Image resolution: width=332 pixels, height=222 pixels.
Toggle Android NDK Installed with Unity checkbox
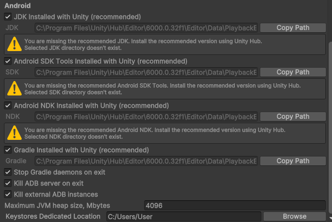(x=8, y=105)
